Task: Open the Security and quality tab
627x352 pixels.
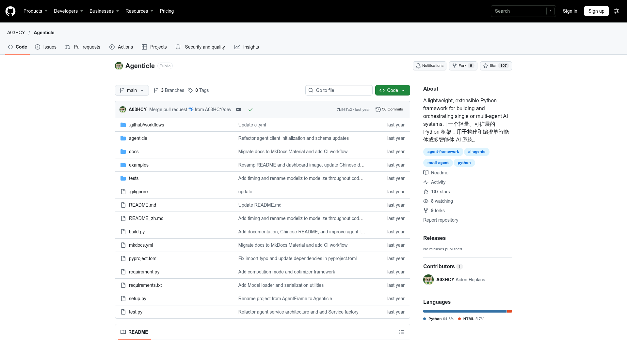Action: [x=200, y=47]
